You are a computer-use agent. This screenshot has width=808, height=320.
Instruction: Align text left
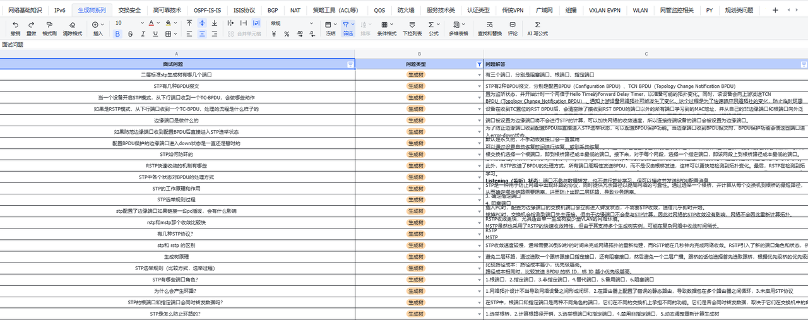tap(189, 34)
